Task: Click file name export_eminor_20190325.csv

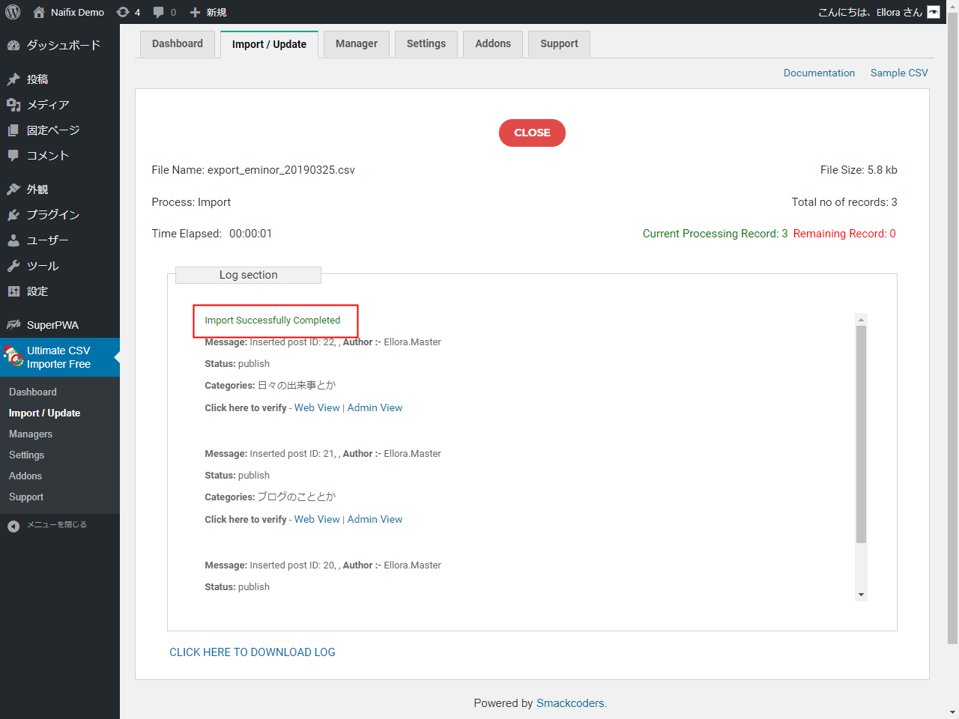Action: (x=281, y=170)
